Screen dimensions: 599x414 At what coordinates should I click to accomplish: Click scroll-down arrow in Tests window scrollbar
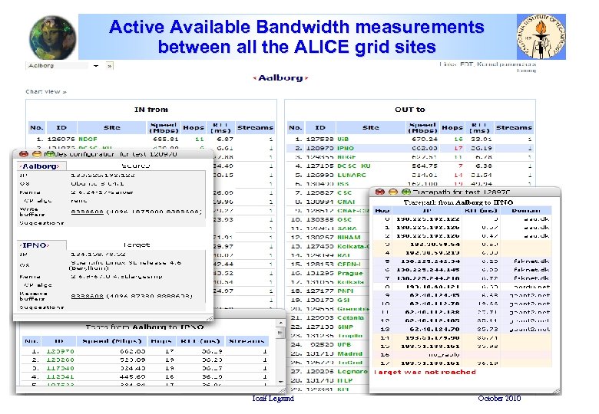280,381
